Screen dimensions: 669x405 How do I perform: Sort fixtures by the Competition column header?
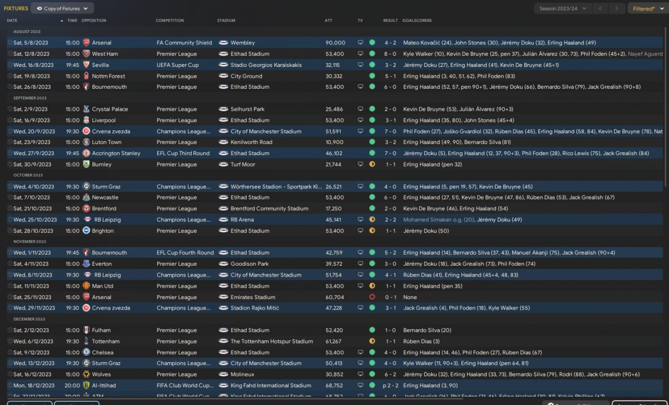(x=170, y=20)
